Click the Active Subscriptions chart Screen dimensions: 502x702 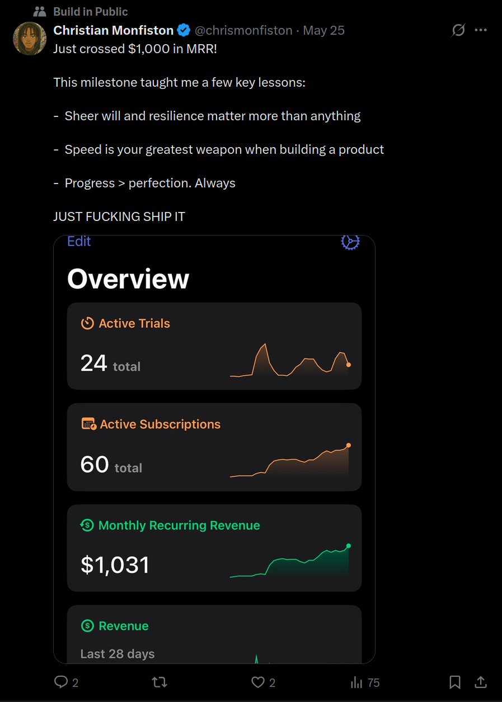click(290, 461)
